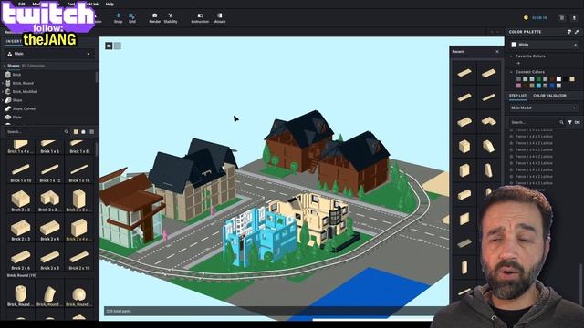584x328 pixels.
Task: Select the Brick category in tree
Action: coord(16,75)
